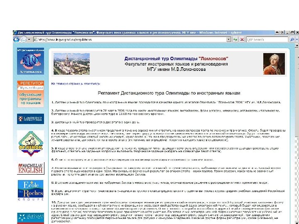Open the Орлёнок logo banner

(30, 144)
